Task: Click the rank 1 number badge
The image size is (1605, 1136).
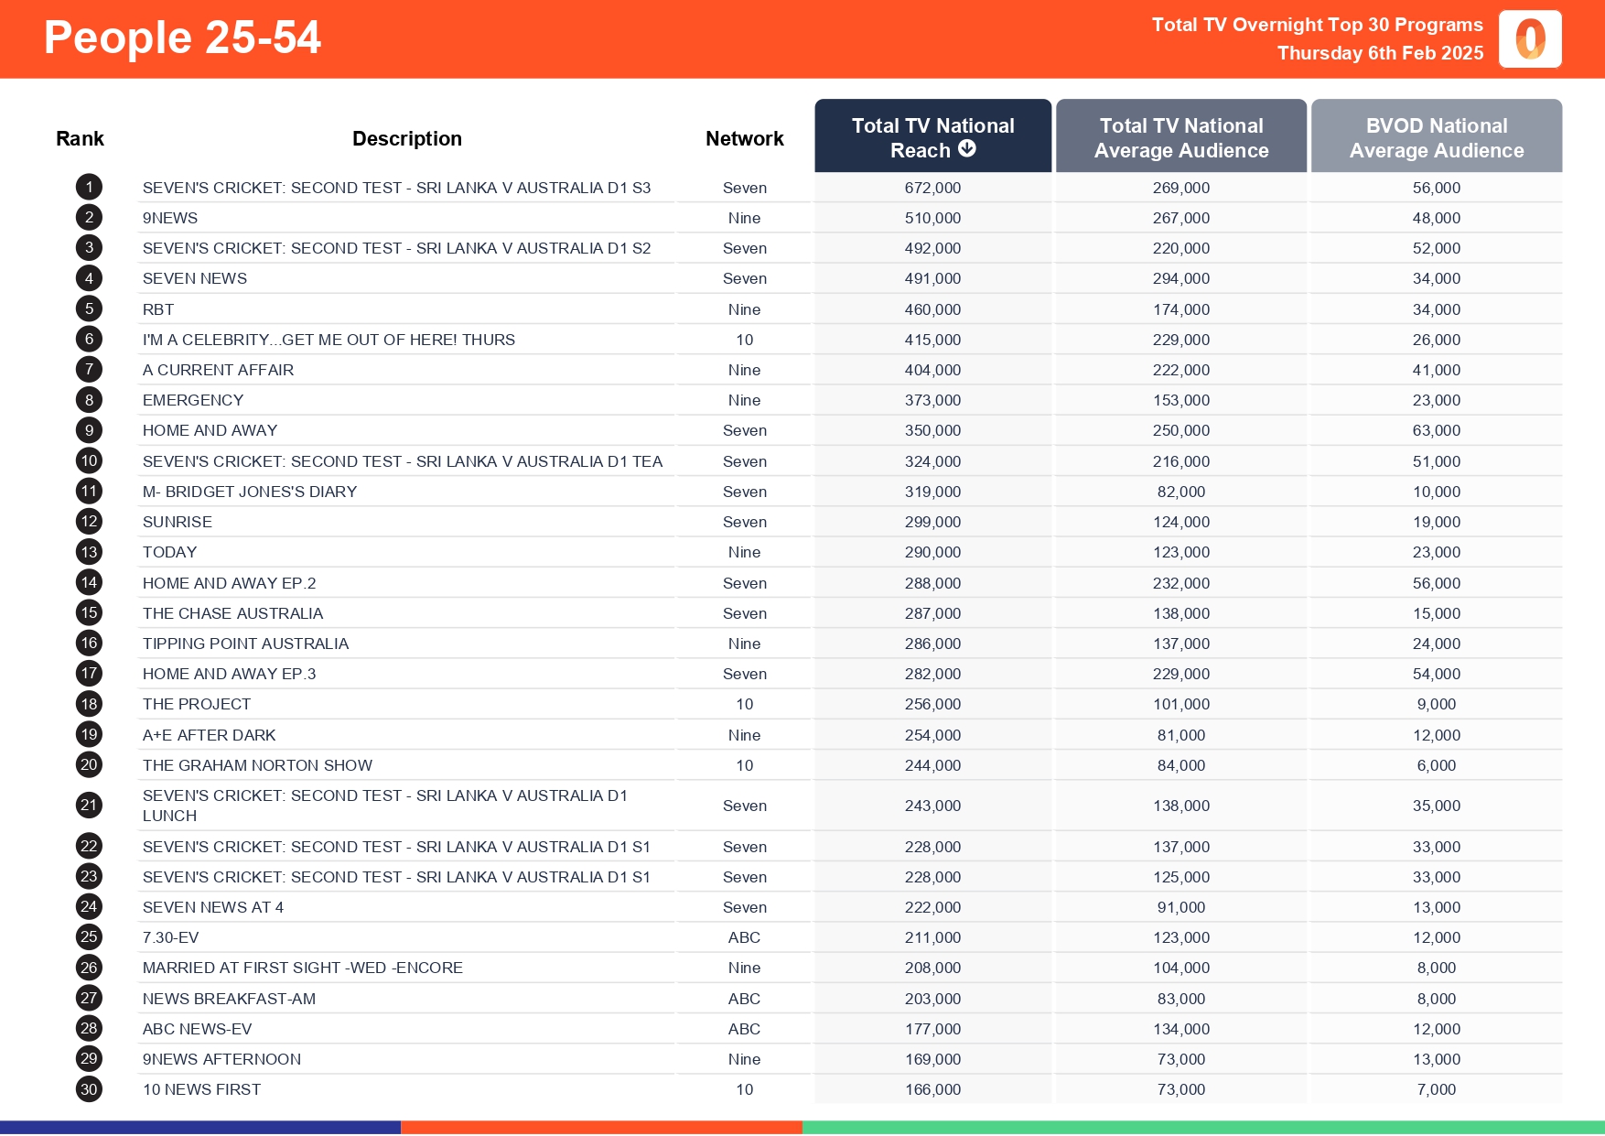Action: click(89, 188)
